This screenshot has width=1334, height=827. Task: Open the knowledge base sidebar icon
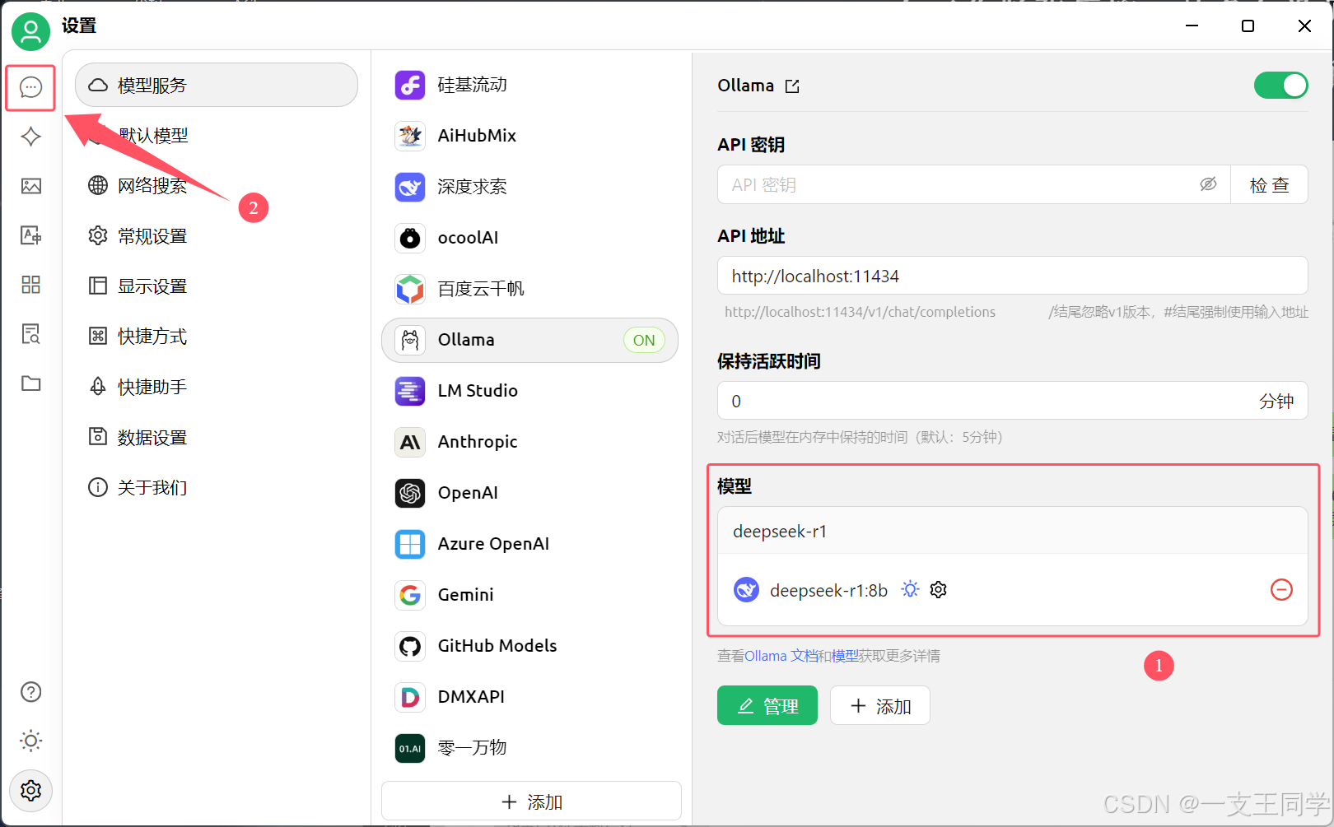click(30, 334)
